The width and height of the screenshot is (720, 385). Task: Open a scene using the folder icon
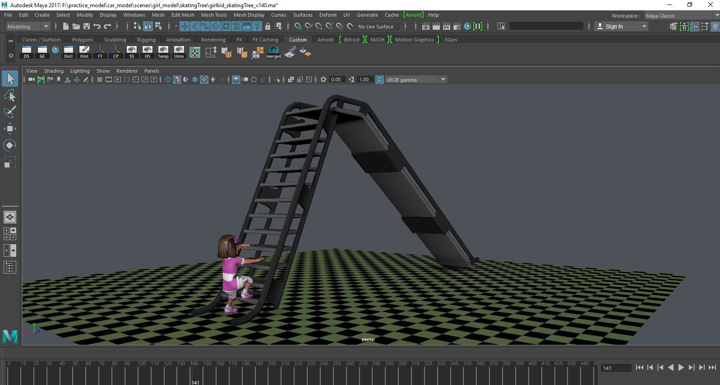76,26
